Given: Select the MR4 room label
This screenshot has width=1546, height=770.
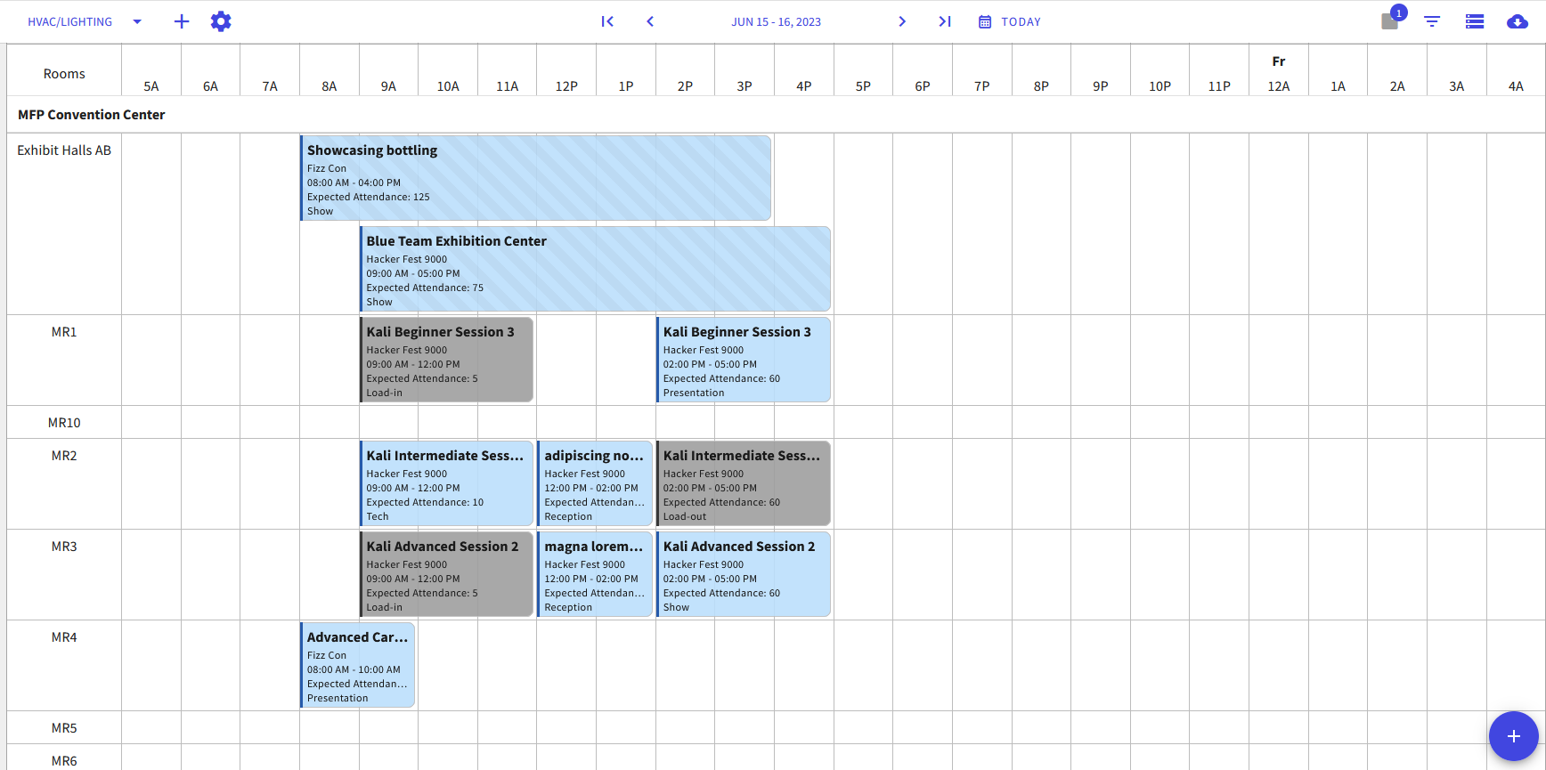Looking at the screenshot, I should pos(64,637).
